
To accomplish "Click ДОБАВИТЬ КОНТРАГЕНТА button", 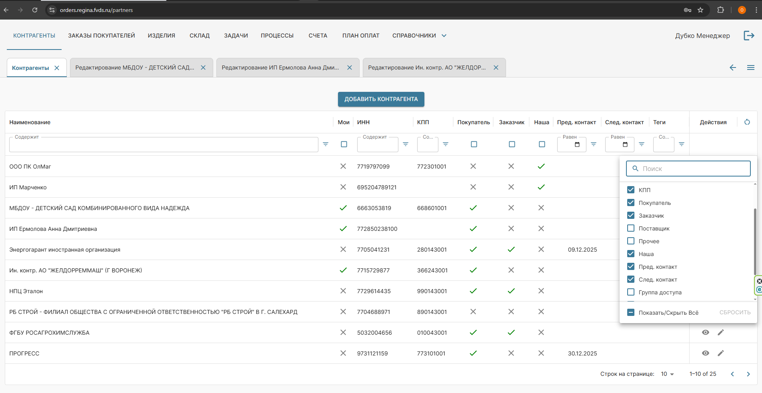I will (381, 99).
